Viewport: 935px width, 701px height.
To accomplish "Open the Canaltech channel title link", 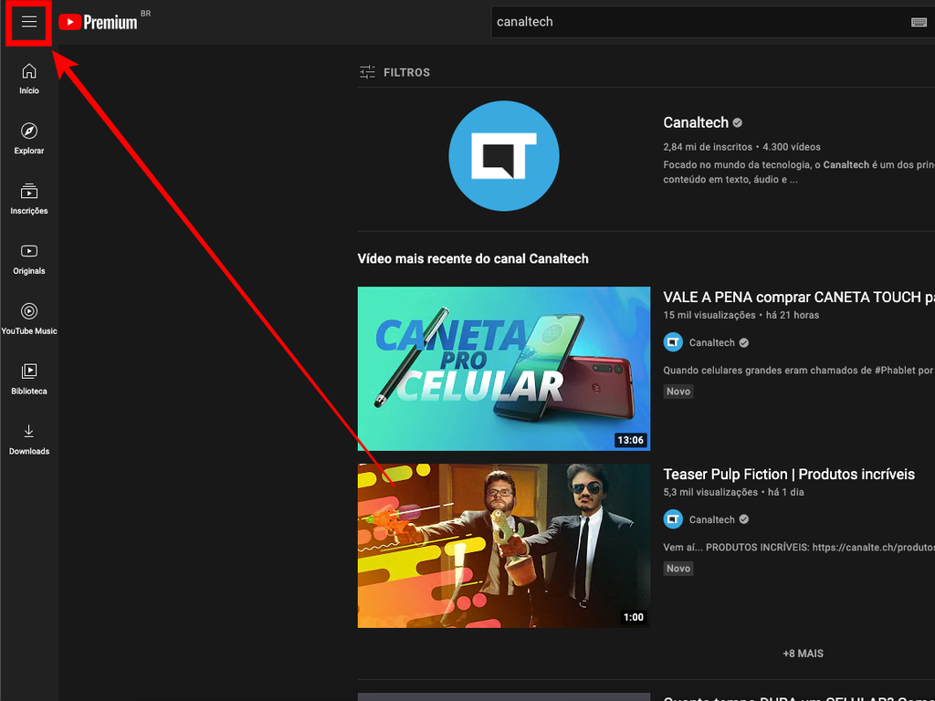I will click(695, 122).
